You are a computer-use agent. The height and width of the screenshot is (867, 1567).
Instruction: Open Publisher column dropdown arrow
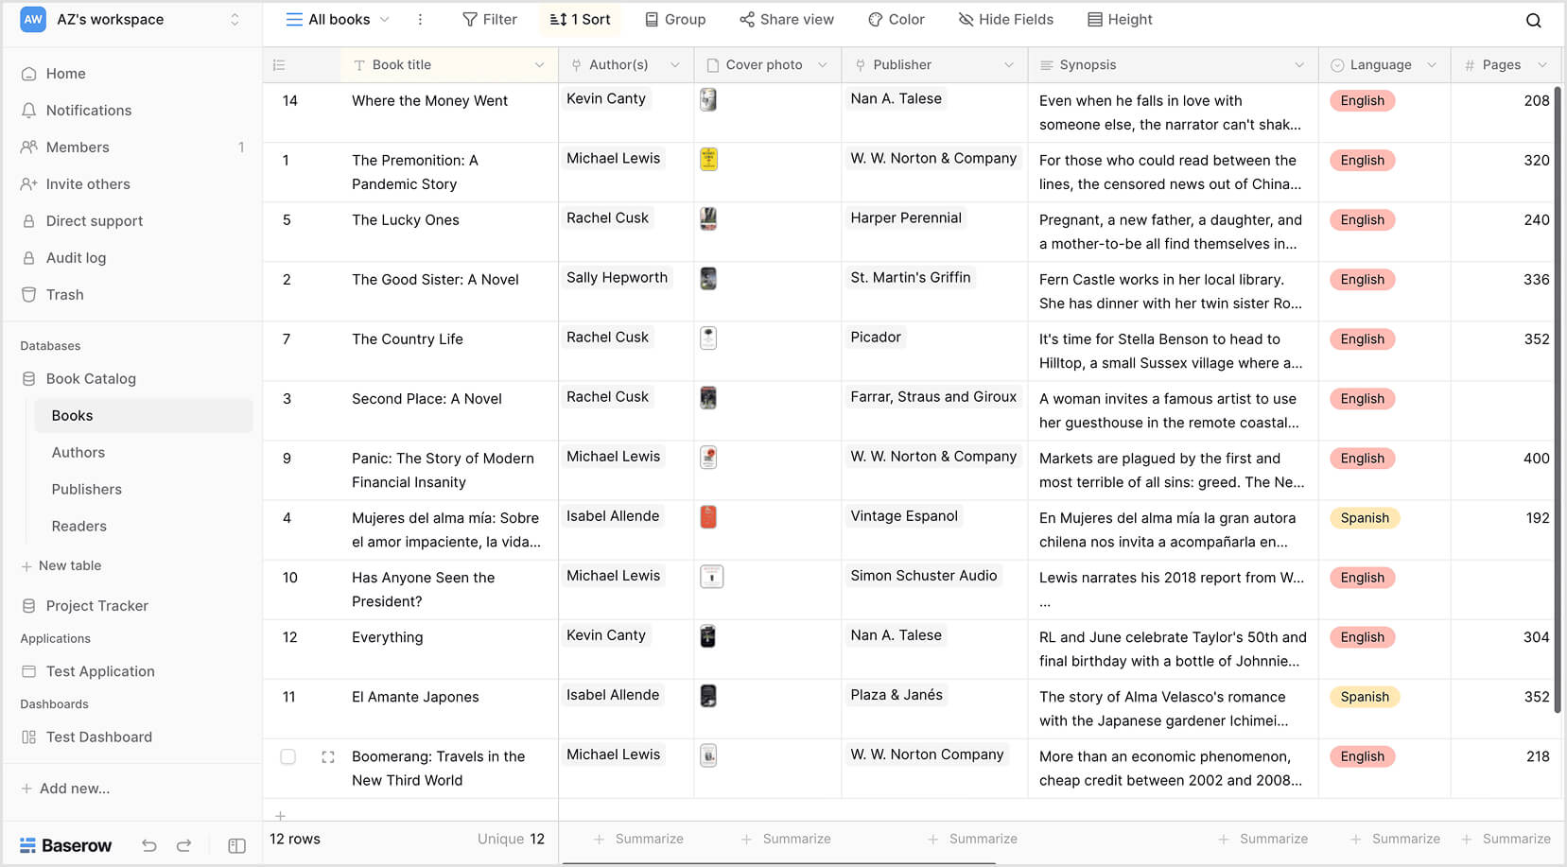[1009, 65]
